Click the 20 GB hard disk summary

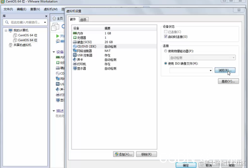(x=109, y=42)
